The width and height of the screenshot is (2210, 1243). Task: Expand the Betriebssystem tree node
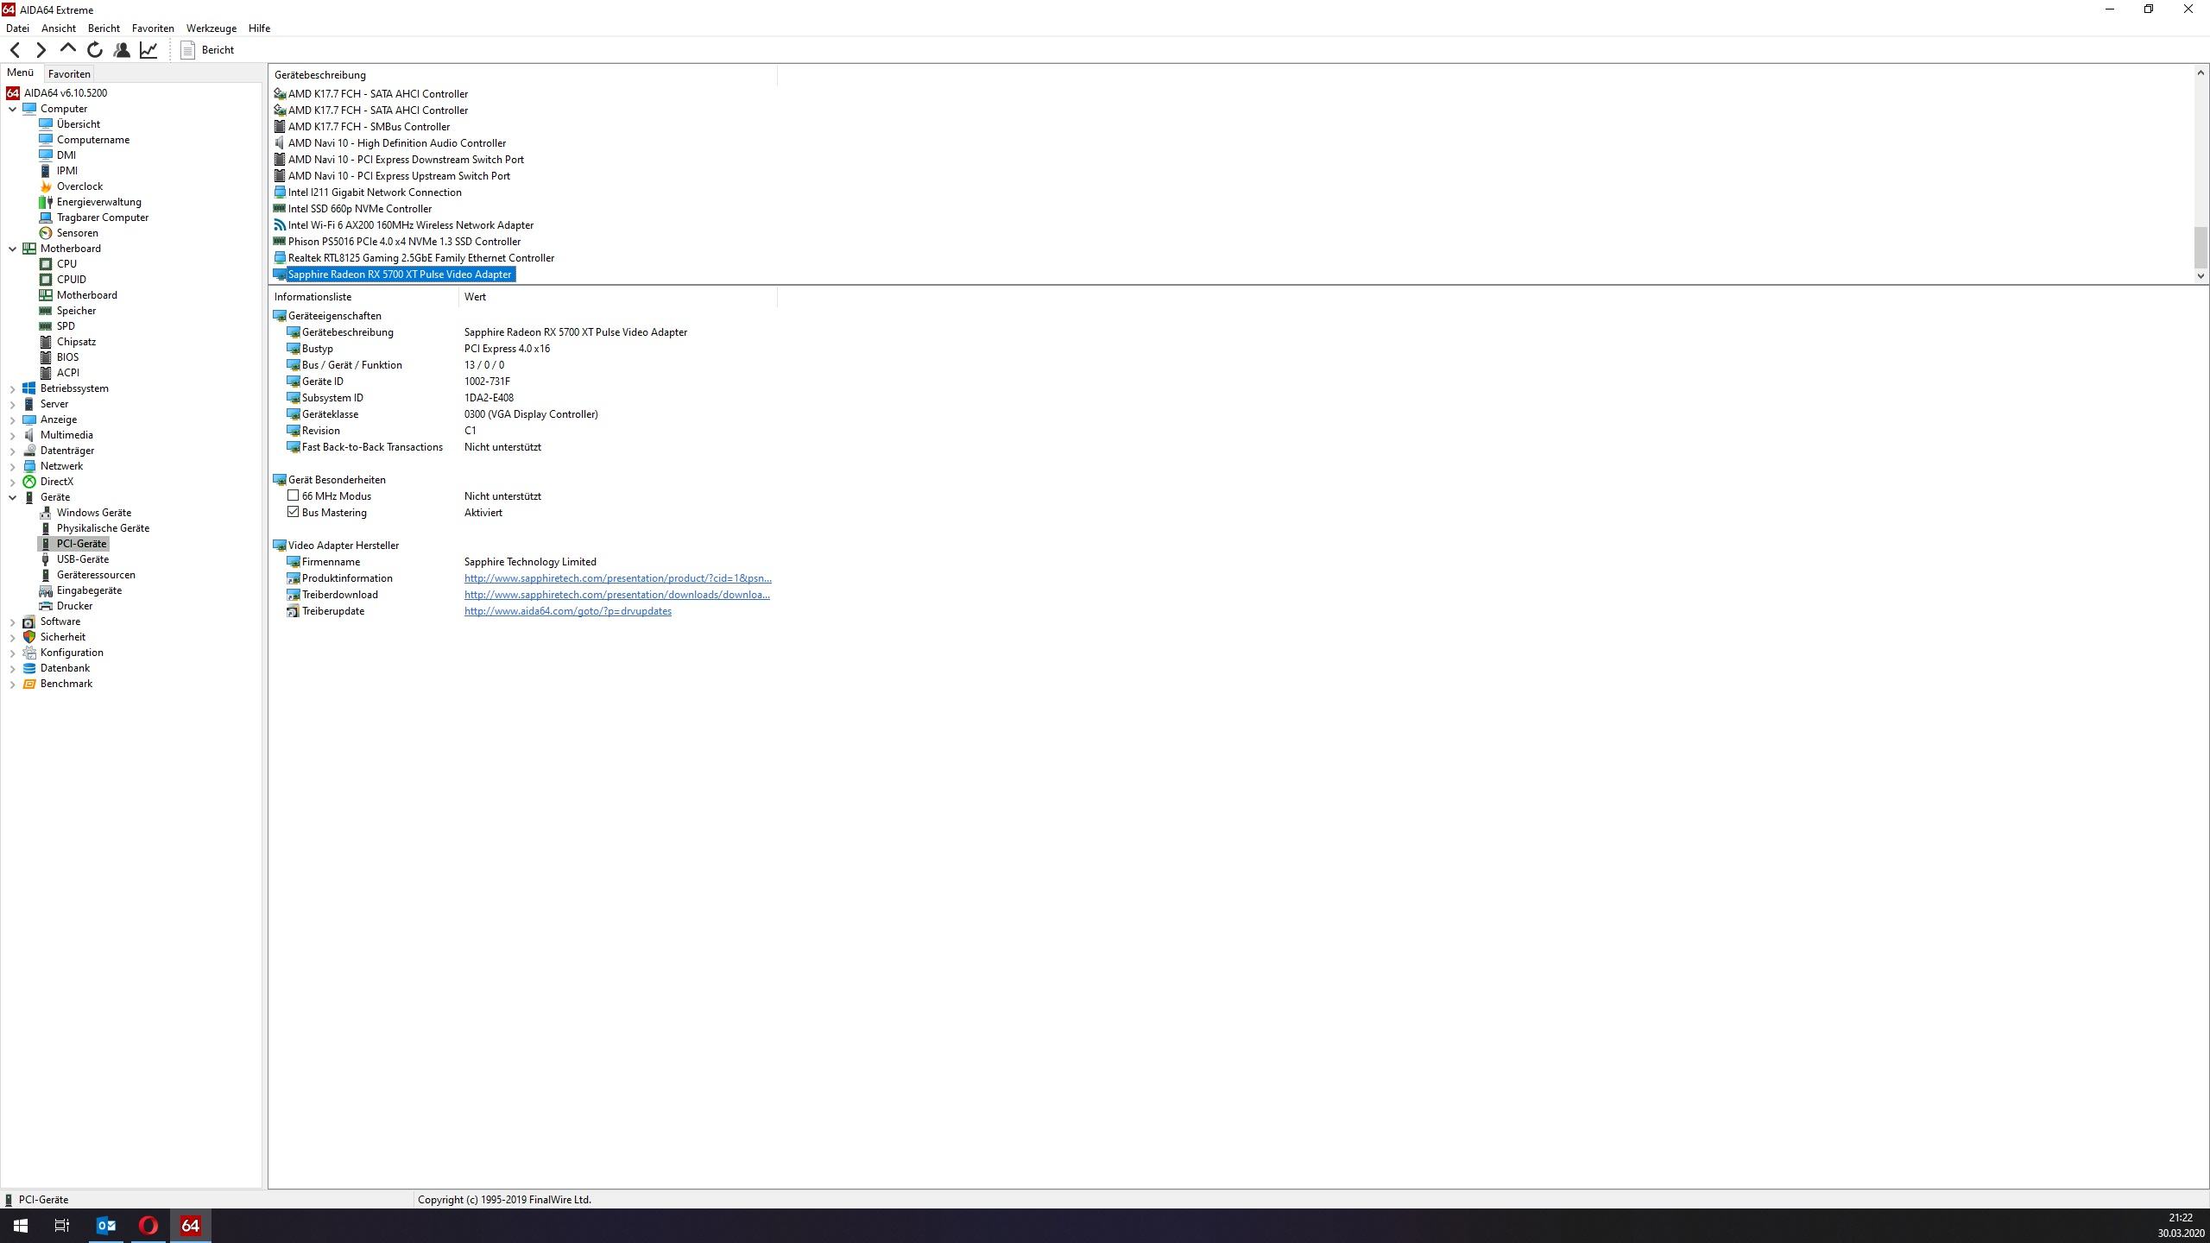pyautogui.click(x=12, y=388)
